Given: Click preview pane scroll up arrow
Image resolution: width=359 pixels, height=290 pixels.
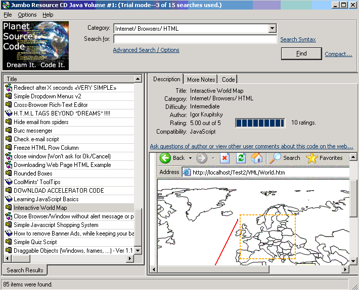Looking at the screenshot, I should tap(353, 157).
